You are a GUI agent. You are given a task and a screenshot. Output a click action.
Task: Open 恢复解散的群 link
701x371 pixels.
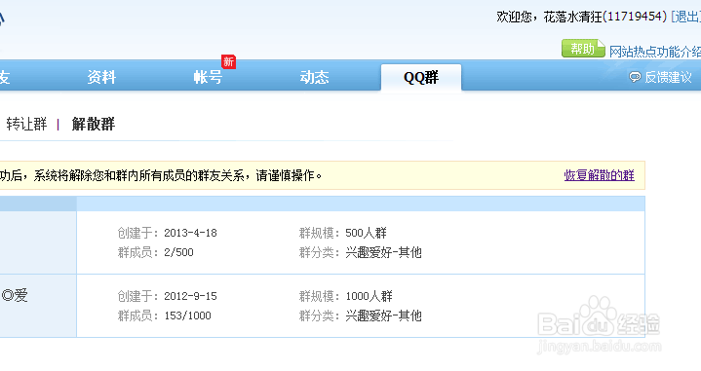coord(599,175)
